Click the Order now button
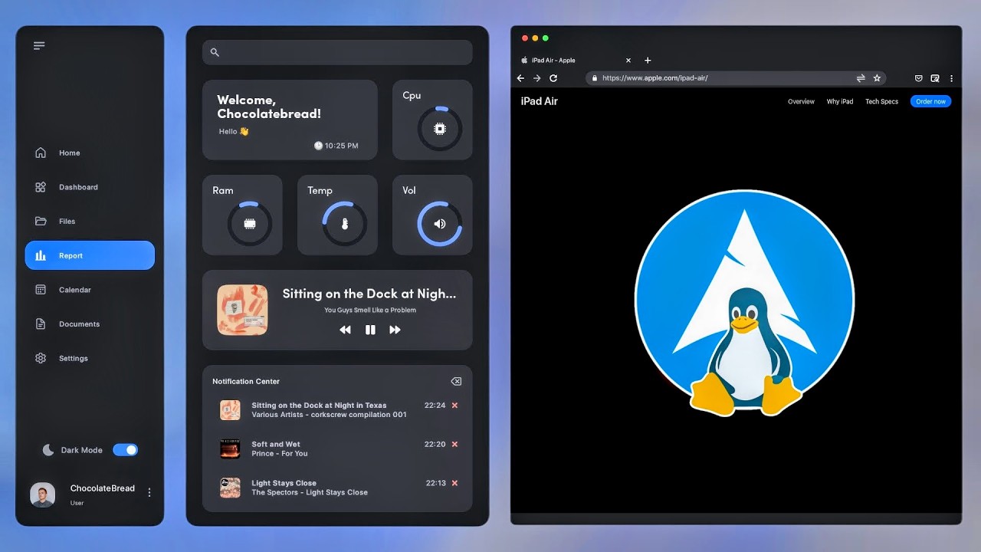 tap(930, 101)
